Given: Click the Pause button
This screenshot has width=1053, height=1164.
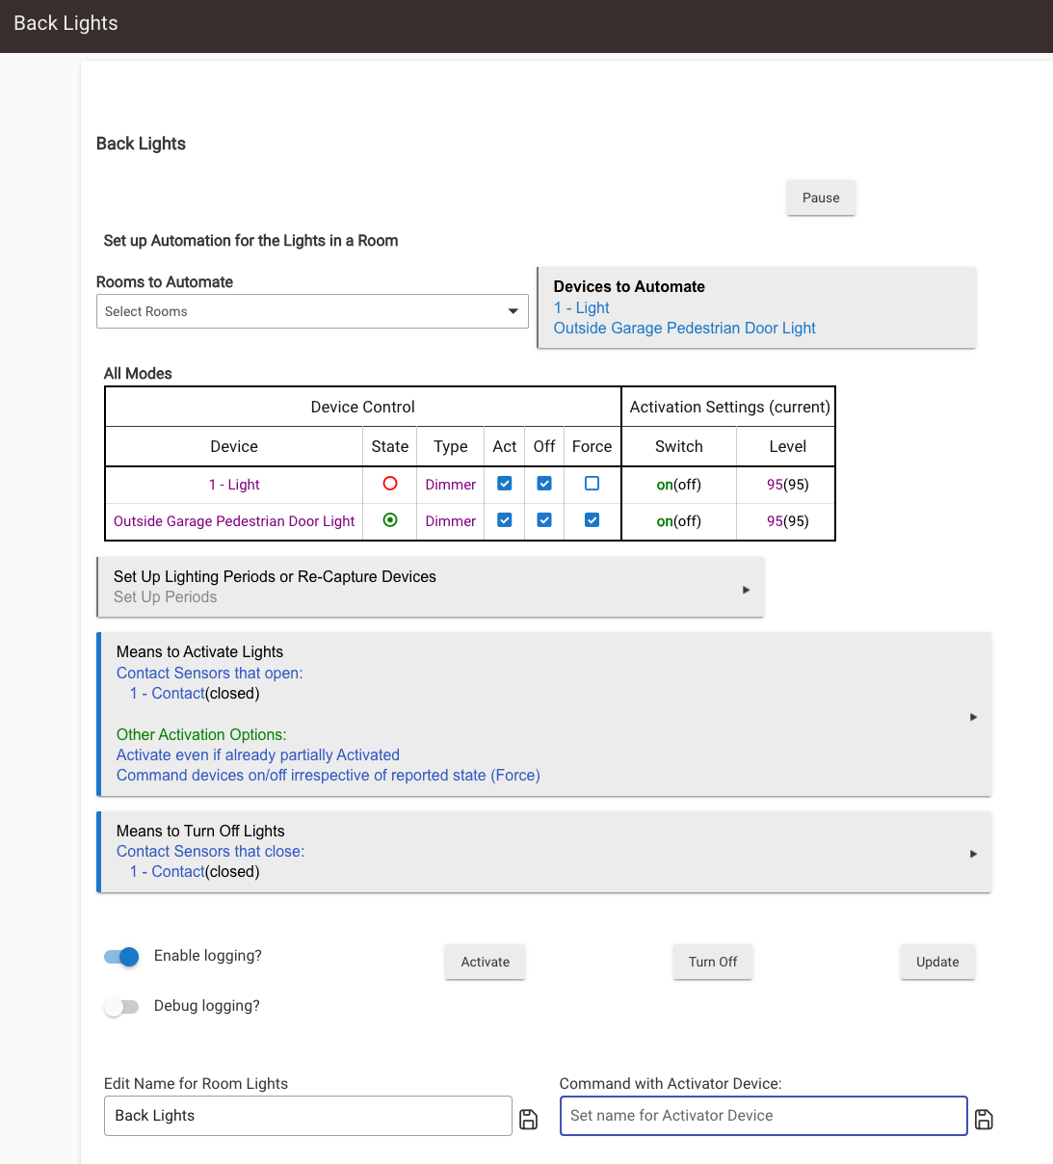Looking at the screenshot, I should click(821, 198).
